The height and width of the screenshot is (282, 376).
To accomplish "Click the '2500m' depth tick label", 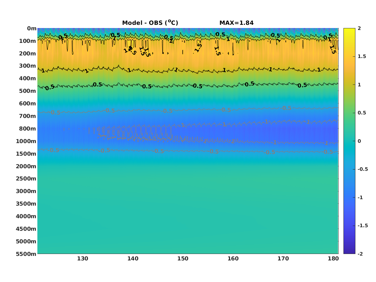I will click(26, 179).
